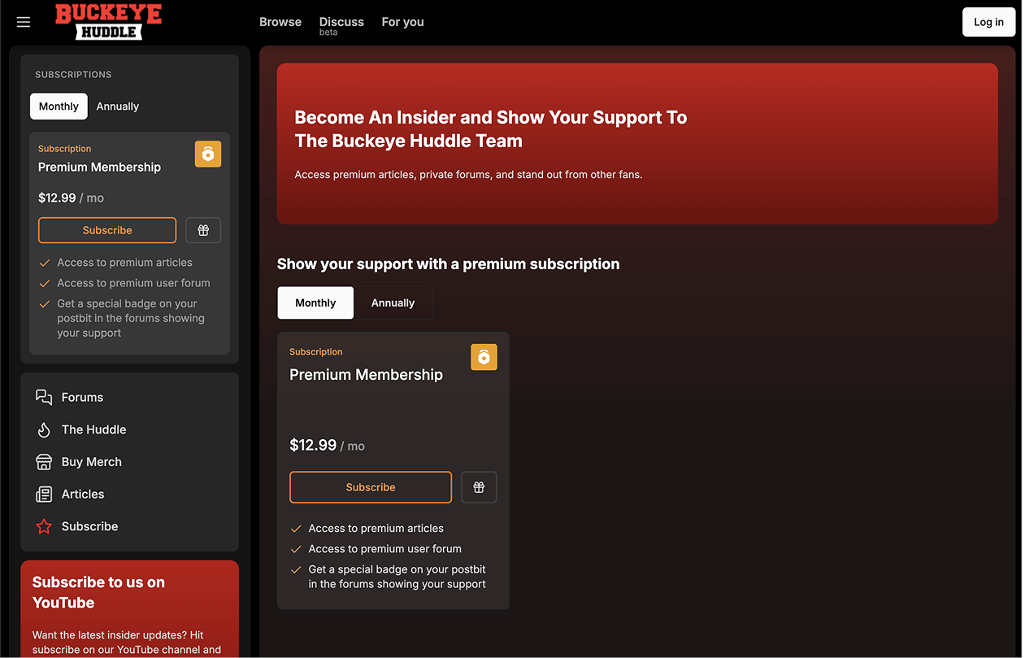Click the Buy Merch storefront icon
The width and height of the screenshot is (1025, 658).
click(44, 462)
